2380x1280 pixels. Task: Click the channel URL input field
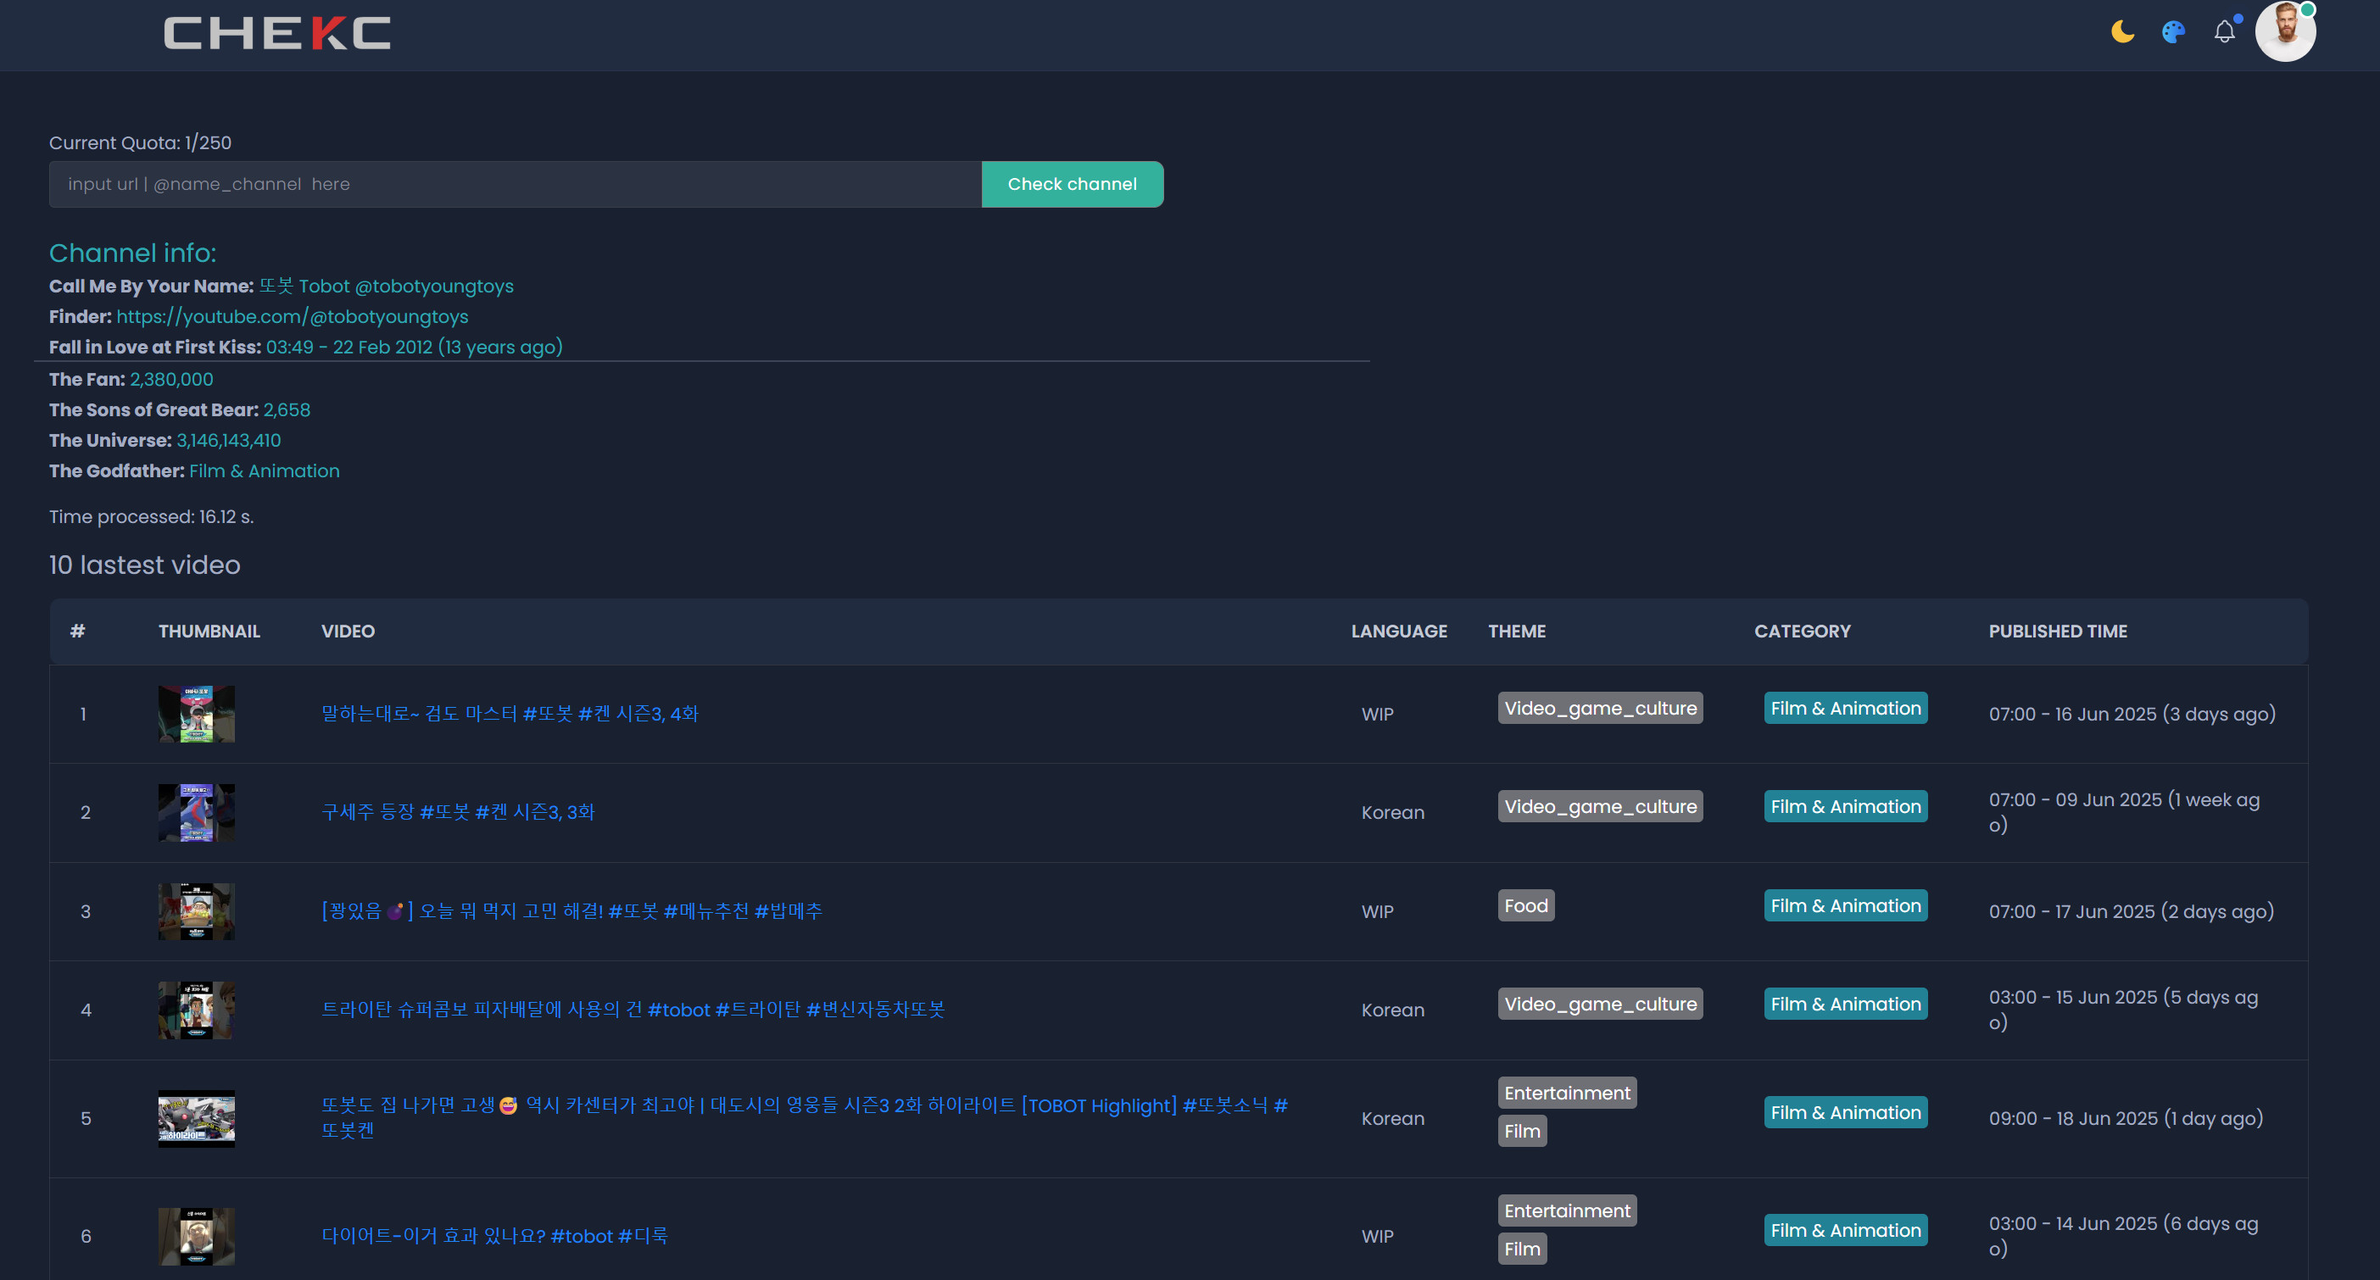pyautogui.click(x=515, y=185)
